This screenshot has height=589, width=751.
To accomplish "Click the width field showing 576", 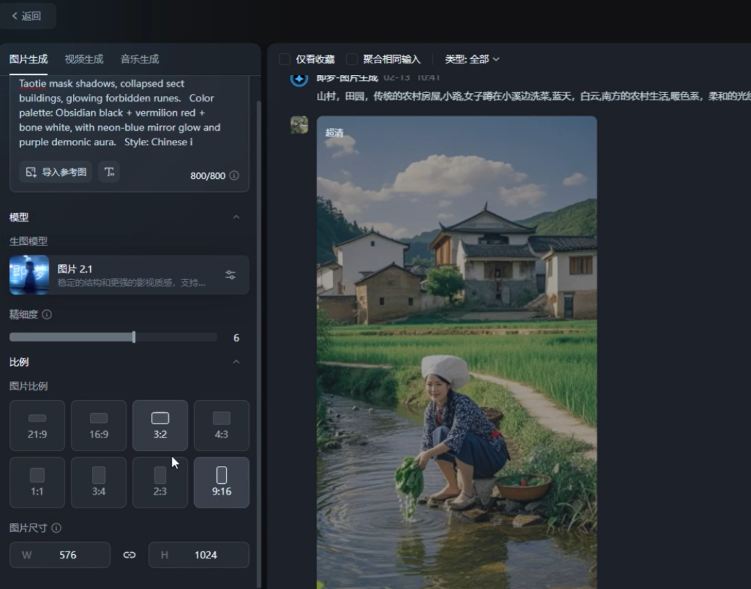I will click(x=60, y=555).
